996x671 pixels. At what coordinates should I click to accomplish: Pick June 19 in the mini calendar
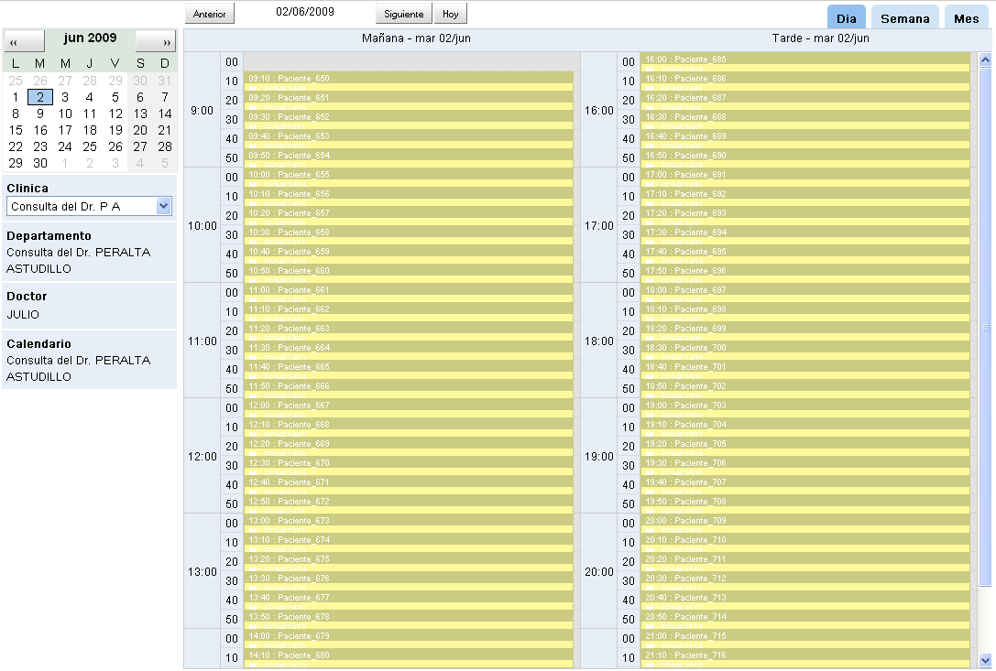click(x=115, y=130)
